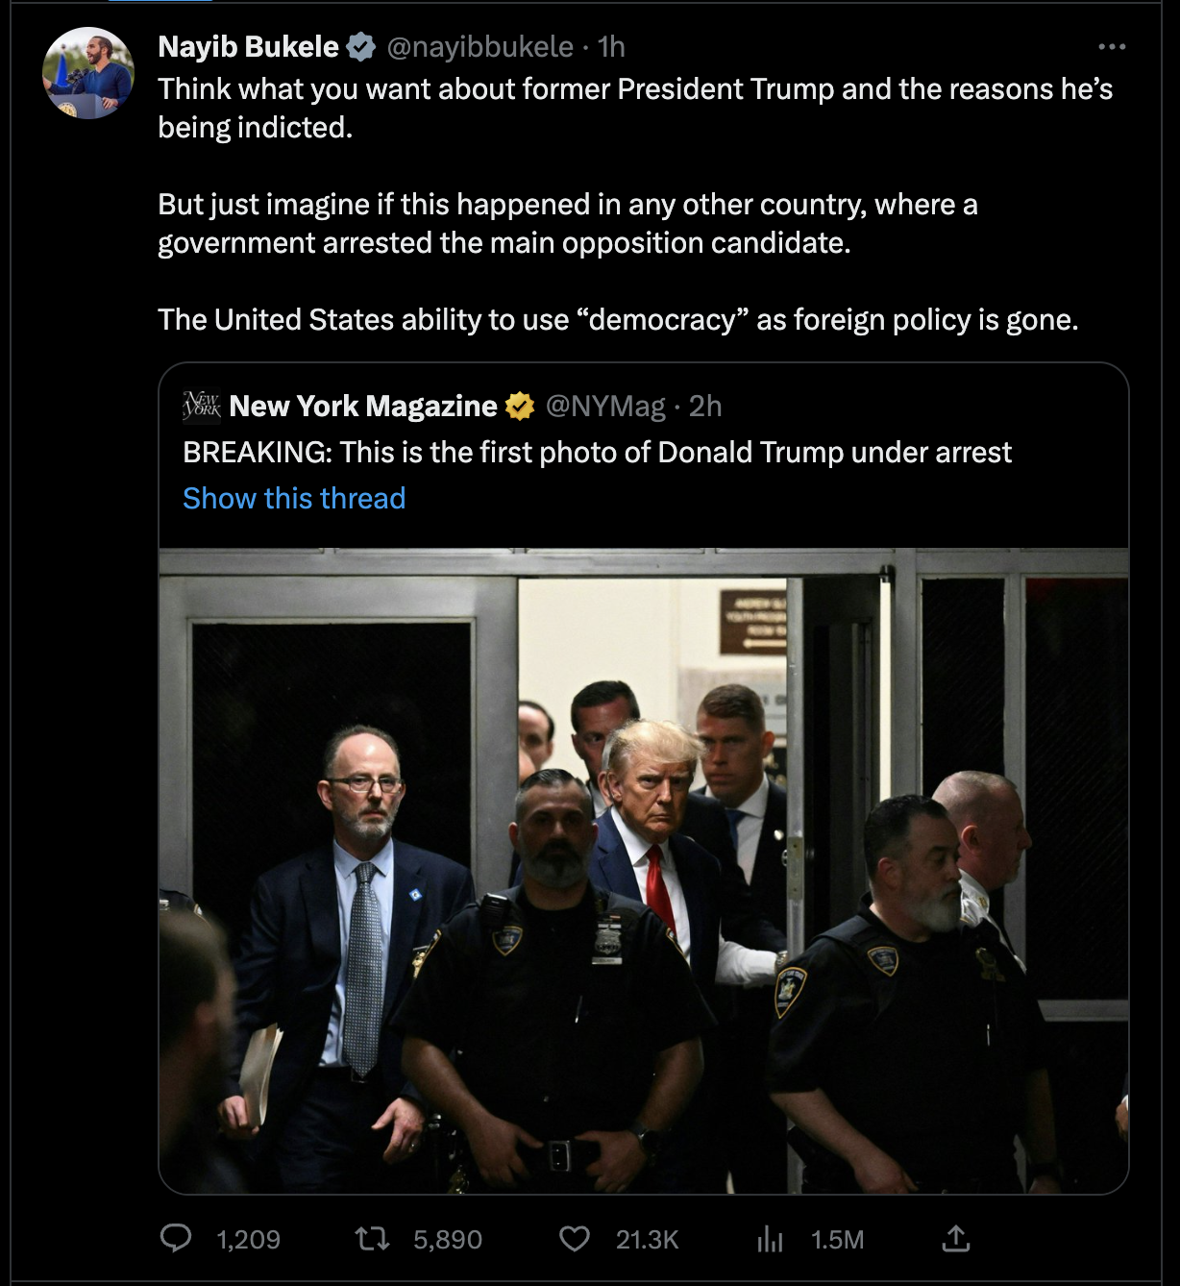Click the 1h timestamp of the tweet
Screen dimensions: 1180x1286
[611, 46]
